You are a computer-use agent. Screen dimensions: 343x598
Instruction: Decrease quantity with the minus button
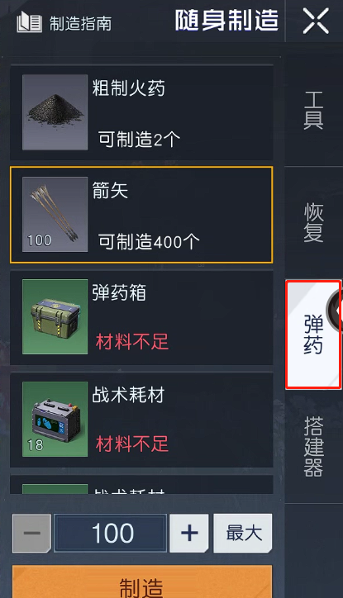[x=31, y=534]
